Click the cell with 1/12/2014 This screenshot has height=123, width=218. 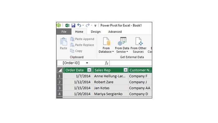(78, 82)
